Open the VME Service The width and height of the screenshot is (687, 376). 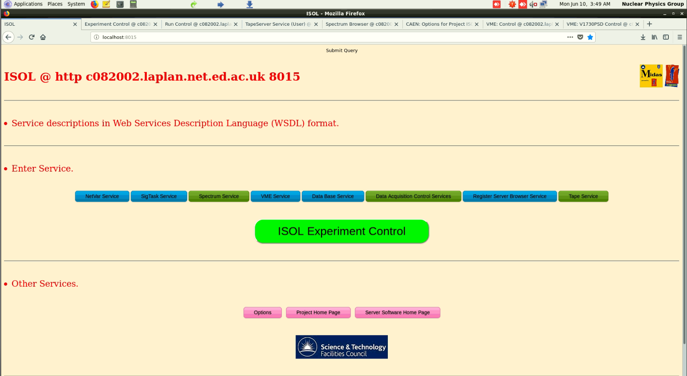point(275,197)
